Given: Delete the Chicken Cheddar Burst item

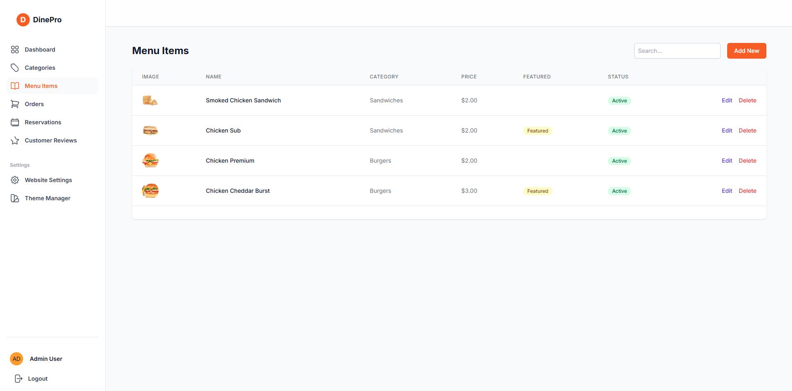Looking at the screenshot, I should coord(747,191).
